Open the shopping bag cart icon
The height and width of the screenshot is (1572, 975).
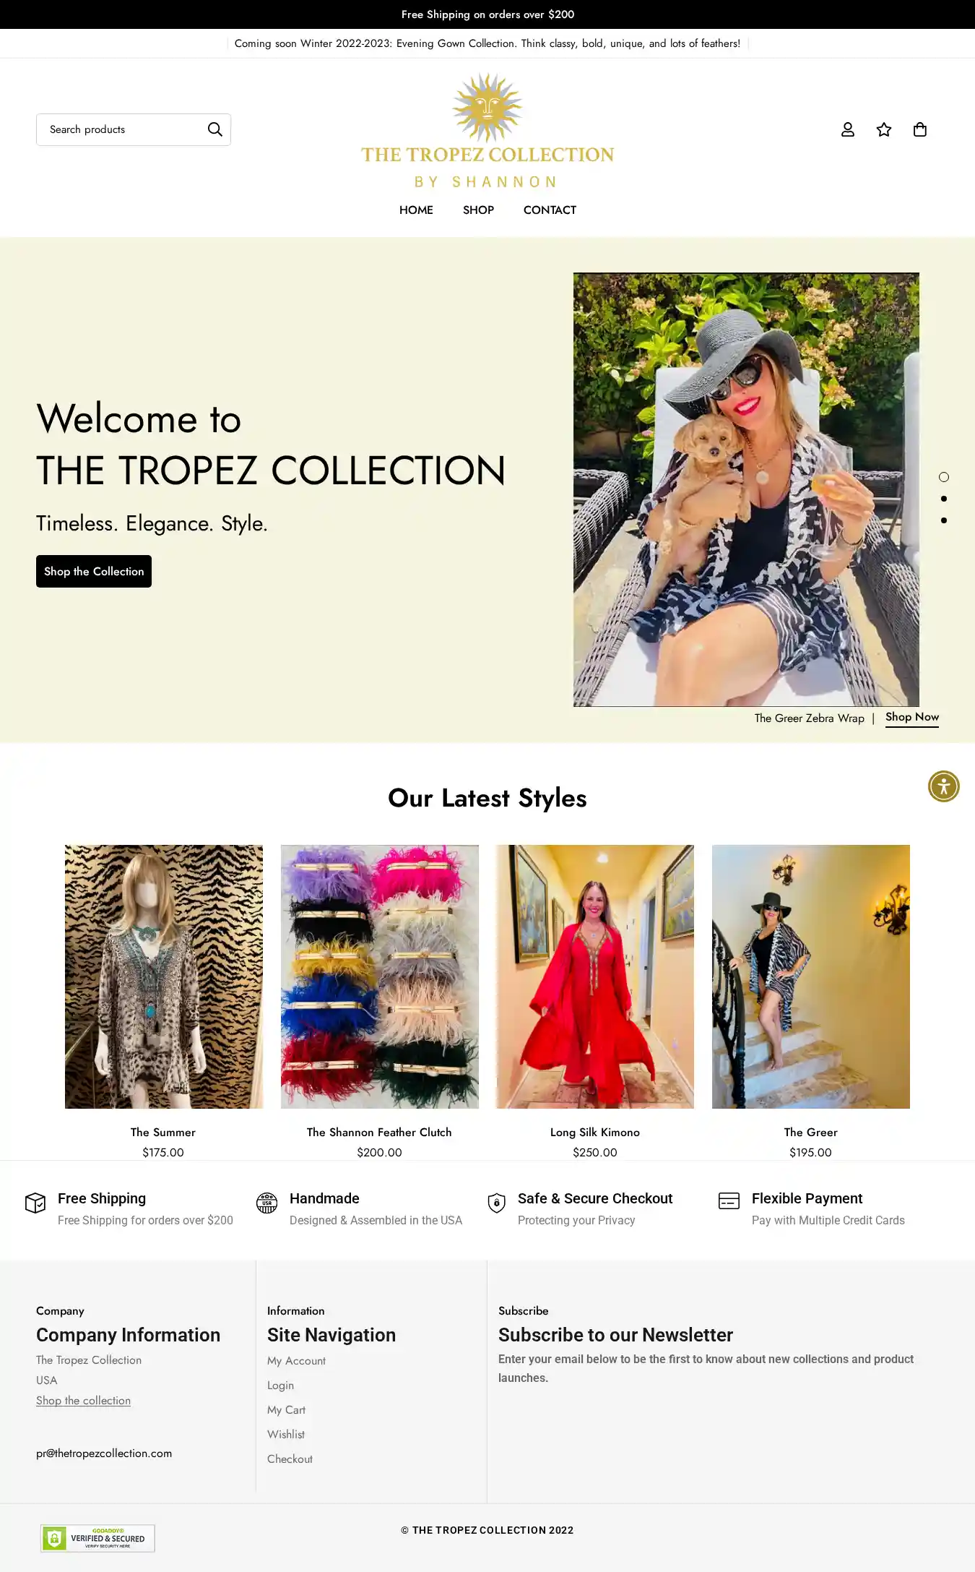920,129
